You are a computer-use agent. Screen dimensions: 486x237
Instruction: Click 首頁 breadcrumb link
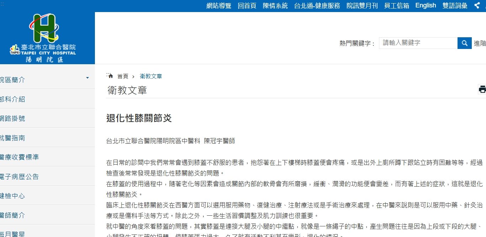[x=123, y=76]
